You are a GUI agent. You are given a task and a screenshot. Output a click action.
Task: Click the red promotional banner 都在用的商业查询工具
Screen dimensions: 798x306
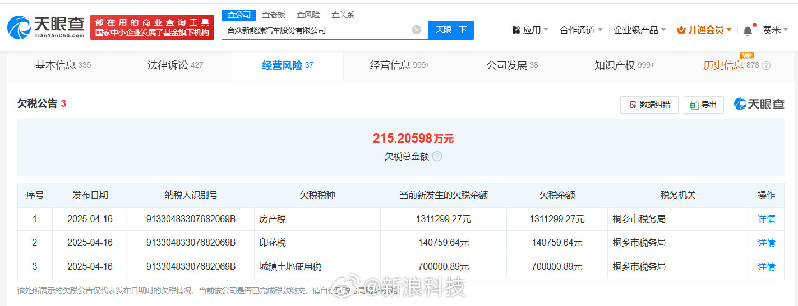(x=152, y=27)
